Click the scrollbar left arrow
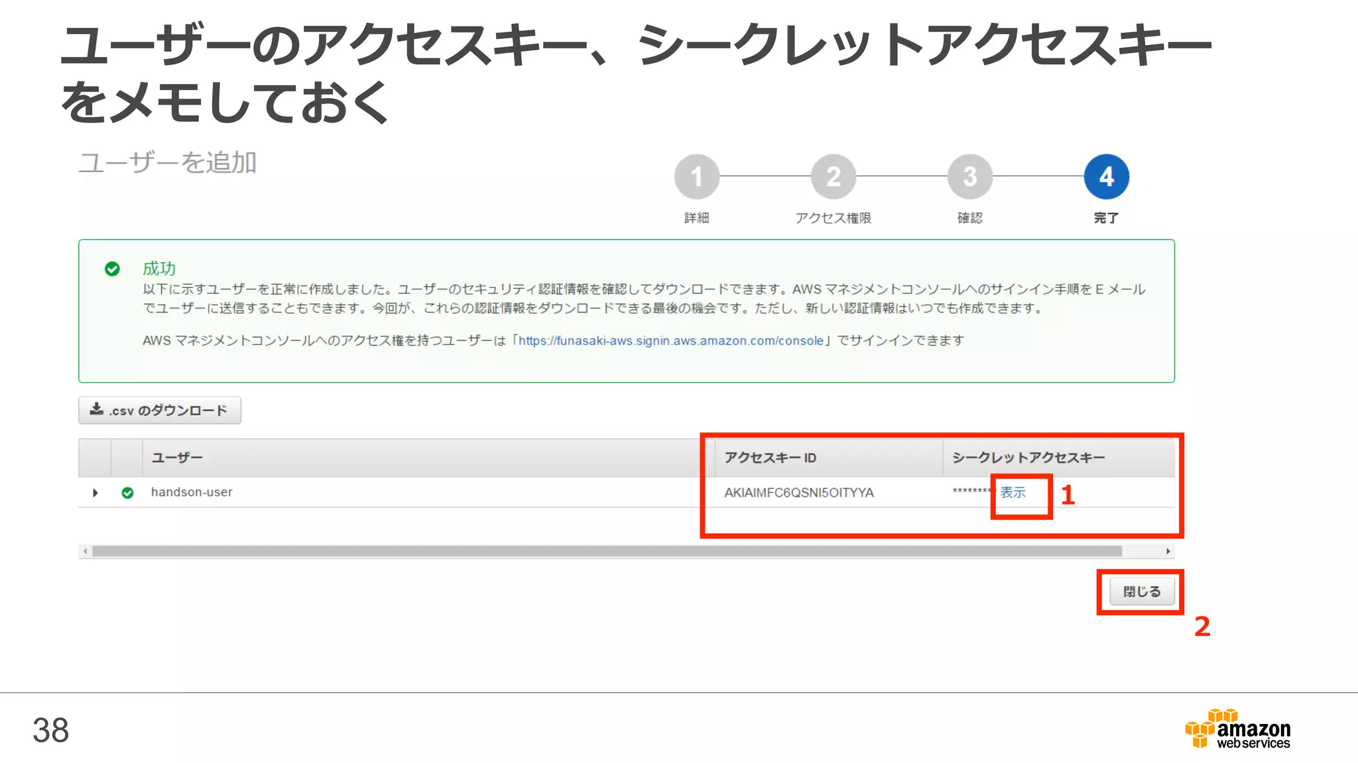This screenshot has width=1358, height=763. point(85,551)
